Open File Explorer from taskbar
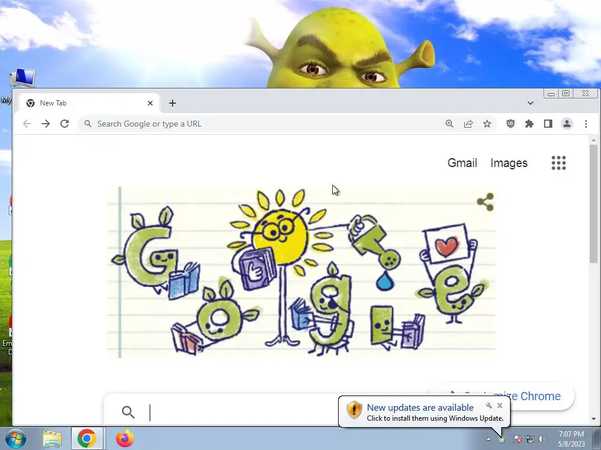 (52, 439)
